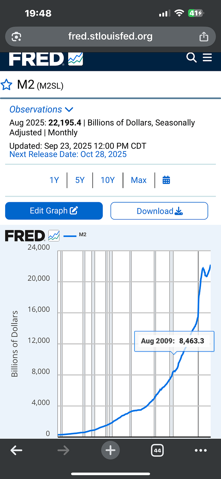Tap the search magnifier icon

[191, 58]
